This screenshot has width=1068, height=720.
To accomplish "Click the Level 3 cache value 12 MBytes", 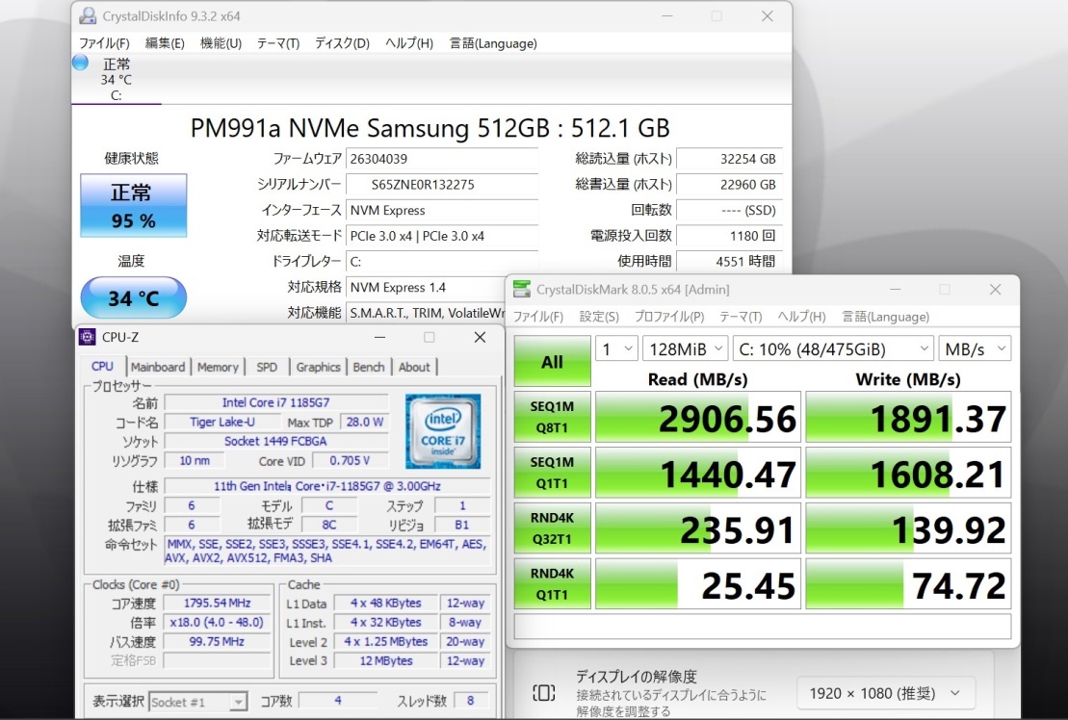I will [x=386, y=660].
